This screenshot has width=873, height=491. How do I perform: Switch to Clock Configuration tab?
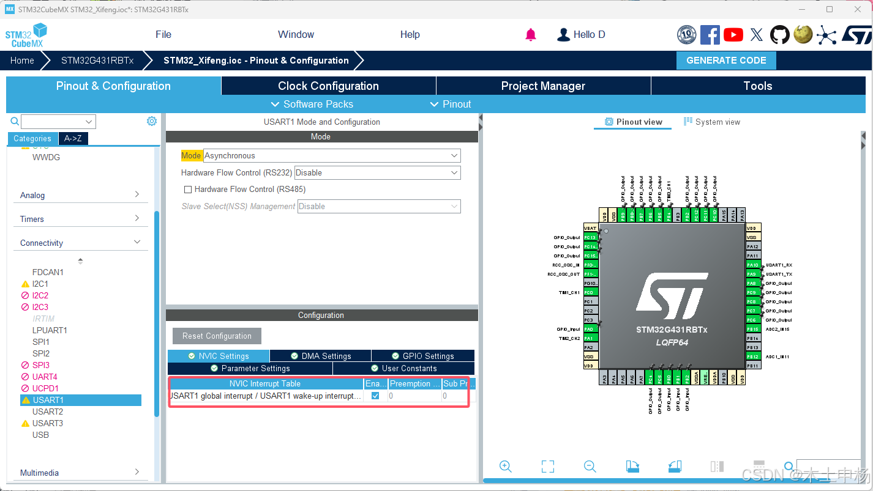tap(328, 86)
